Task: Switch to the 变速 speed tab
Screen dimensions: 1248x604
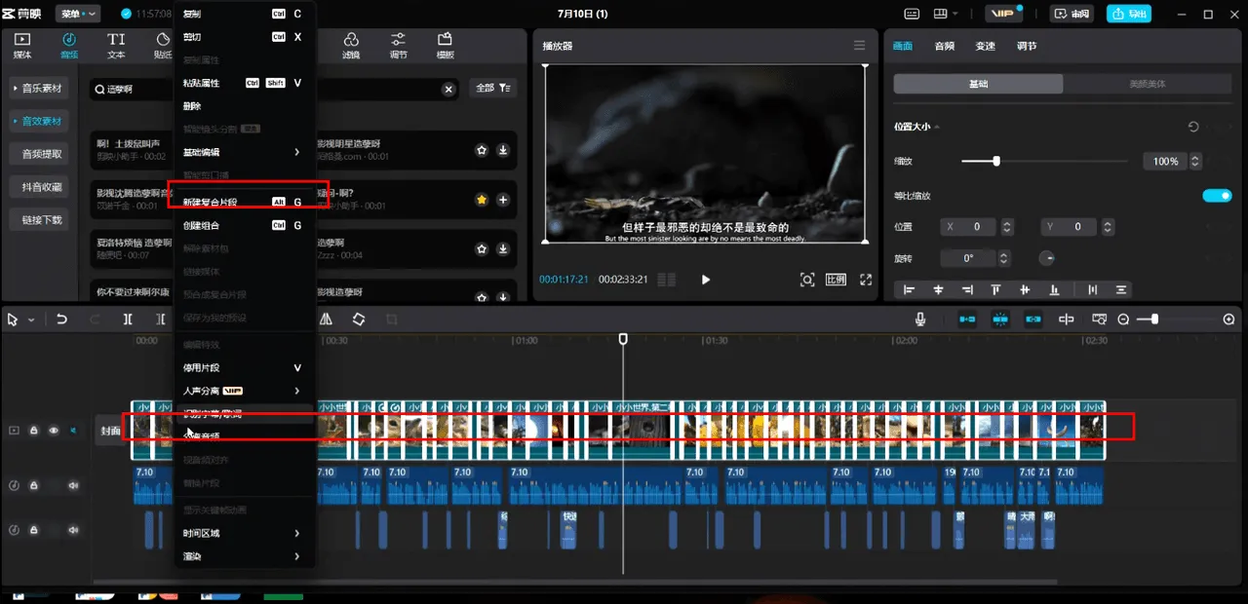Action: (x=985, y=46)
